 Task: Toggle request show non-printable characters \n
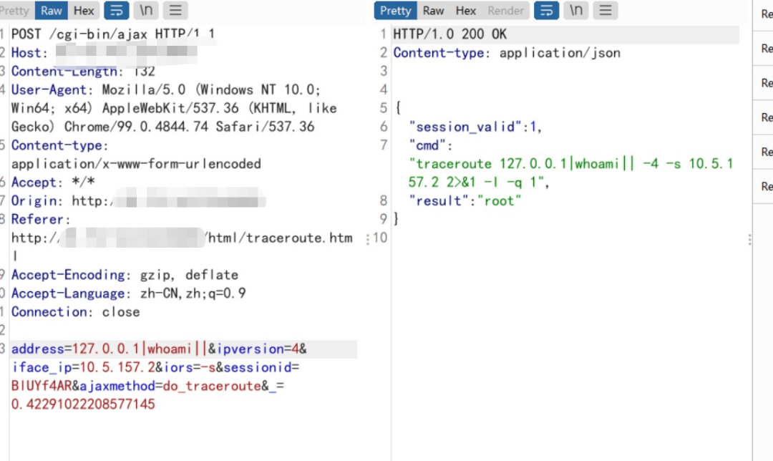146,10
